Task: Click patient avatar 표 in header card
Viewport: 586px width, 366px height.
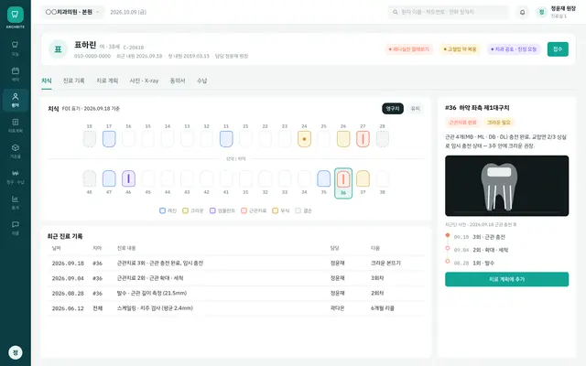Action: 58,49
